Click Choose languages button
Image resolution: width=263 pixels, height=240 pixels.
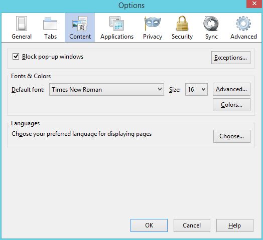(232, 136)
